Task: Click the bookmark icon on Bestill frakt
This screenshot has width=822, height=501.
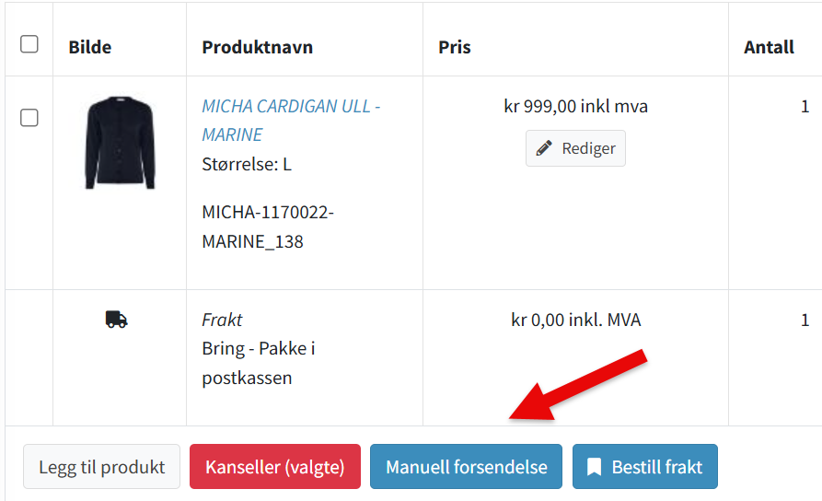Action: [595, 467]
